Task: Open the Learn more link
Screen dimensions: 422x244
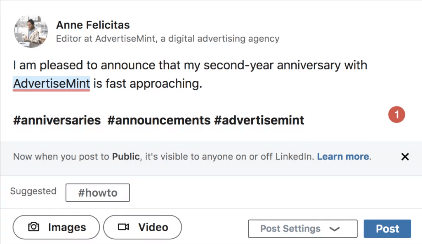Action: (x=343, y=157)
